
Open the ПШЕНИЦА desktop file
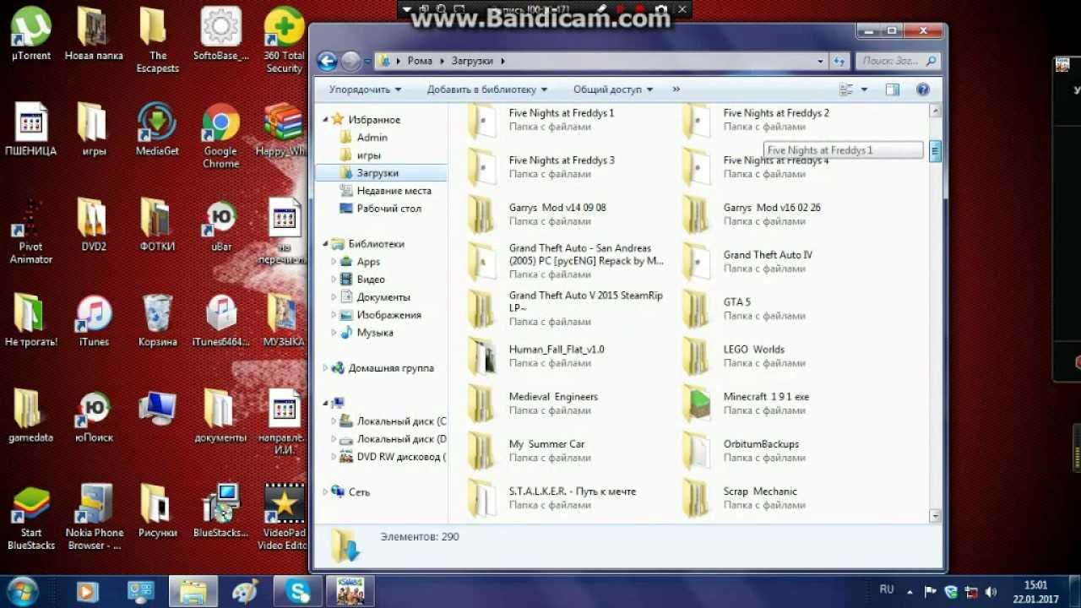(31, 129)
